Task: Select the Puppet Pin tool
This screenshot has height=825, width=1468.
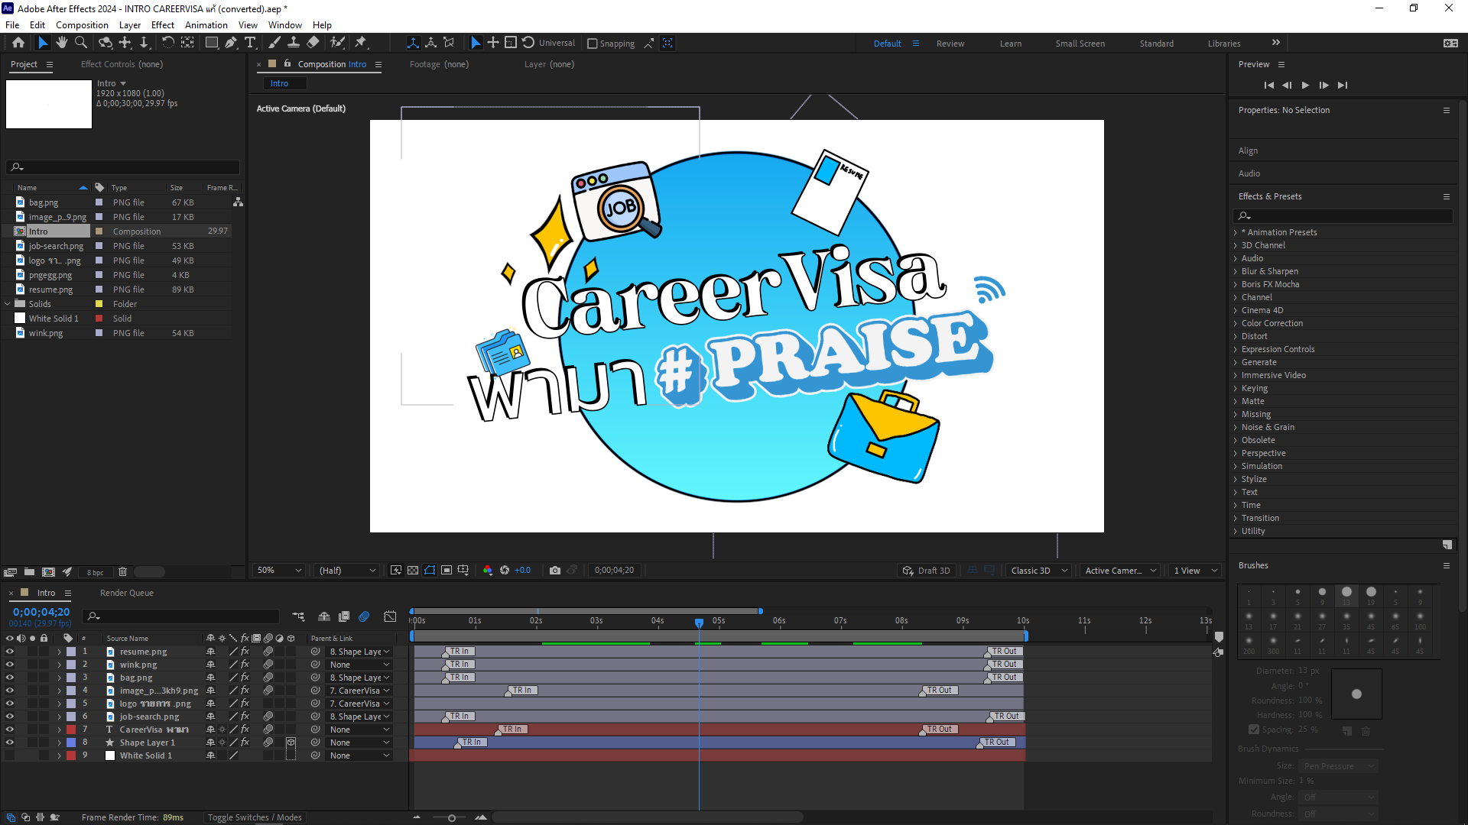Action: pos(361,43)
